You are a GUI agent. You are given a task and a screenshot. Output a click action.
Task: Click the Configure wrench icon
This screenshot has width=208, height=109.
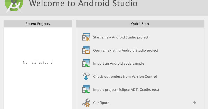point(86,103)
